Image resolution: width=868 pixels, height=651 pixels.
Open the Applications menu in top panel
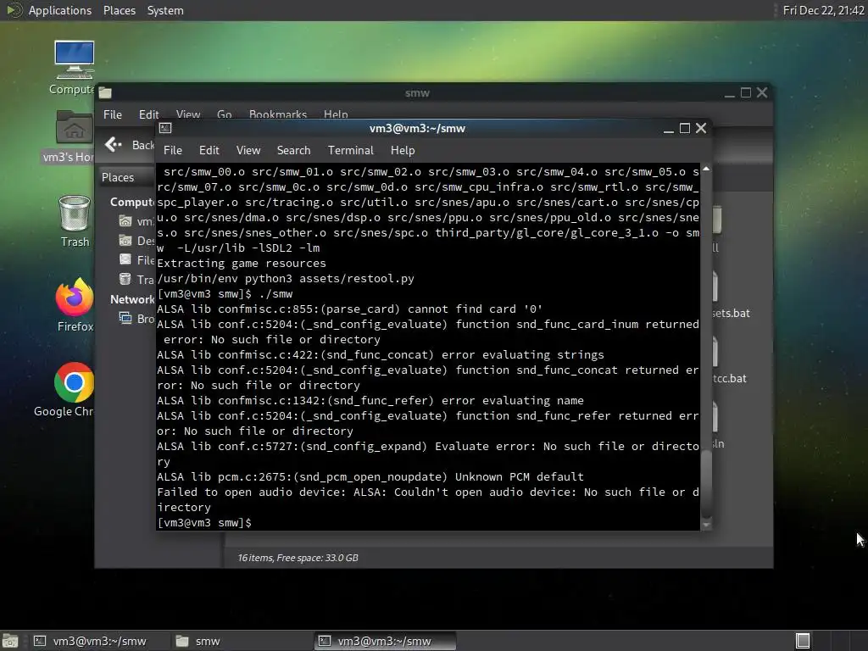click(x=60, y=10)
